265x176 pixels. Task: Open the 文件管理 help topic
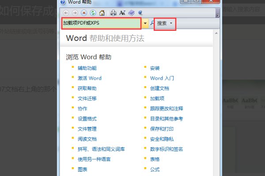pyautogui.click(x=87, y=129)
